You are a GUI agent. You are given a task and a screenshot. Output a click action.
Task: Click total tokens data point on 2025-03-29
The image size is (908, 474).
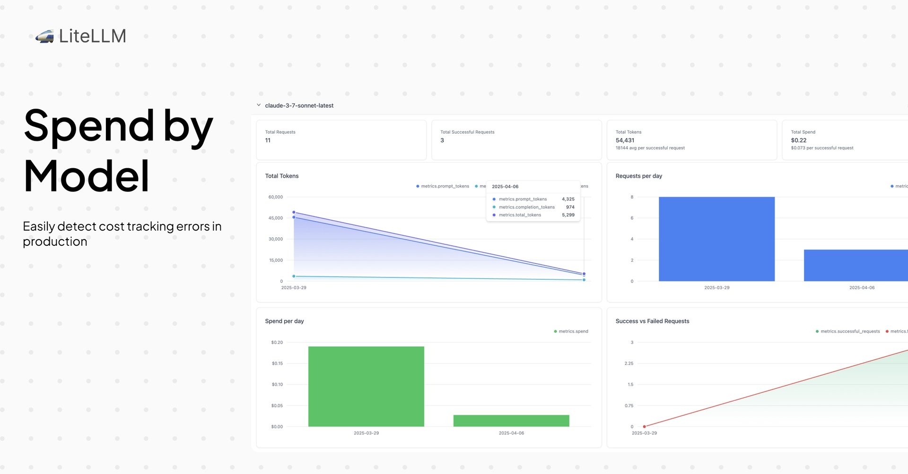(x=294, y=213)
